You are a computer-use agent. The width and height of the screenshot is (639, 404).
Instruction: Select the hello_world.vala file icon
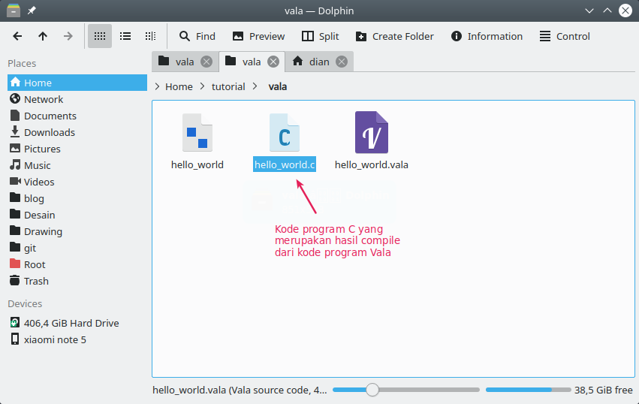[371, 133]
